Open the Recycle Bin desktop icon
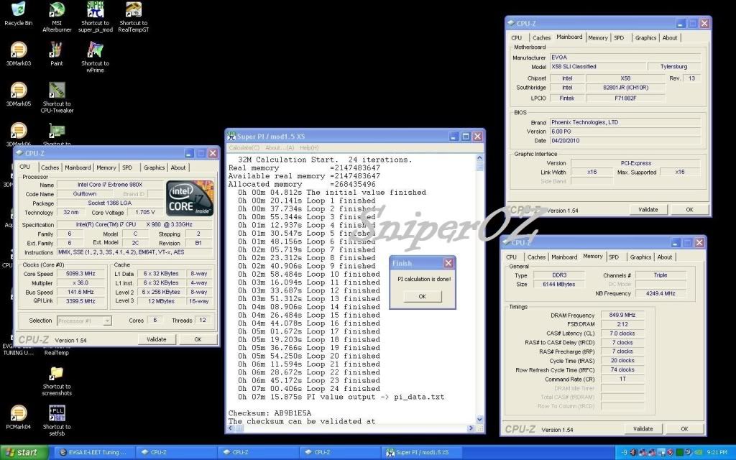The height and width of the screenshot is (460, 736). pyautogui.click(x=18, y=10)
